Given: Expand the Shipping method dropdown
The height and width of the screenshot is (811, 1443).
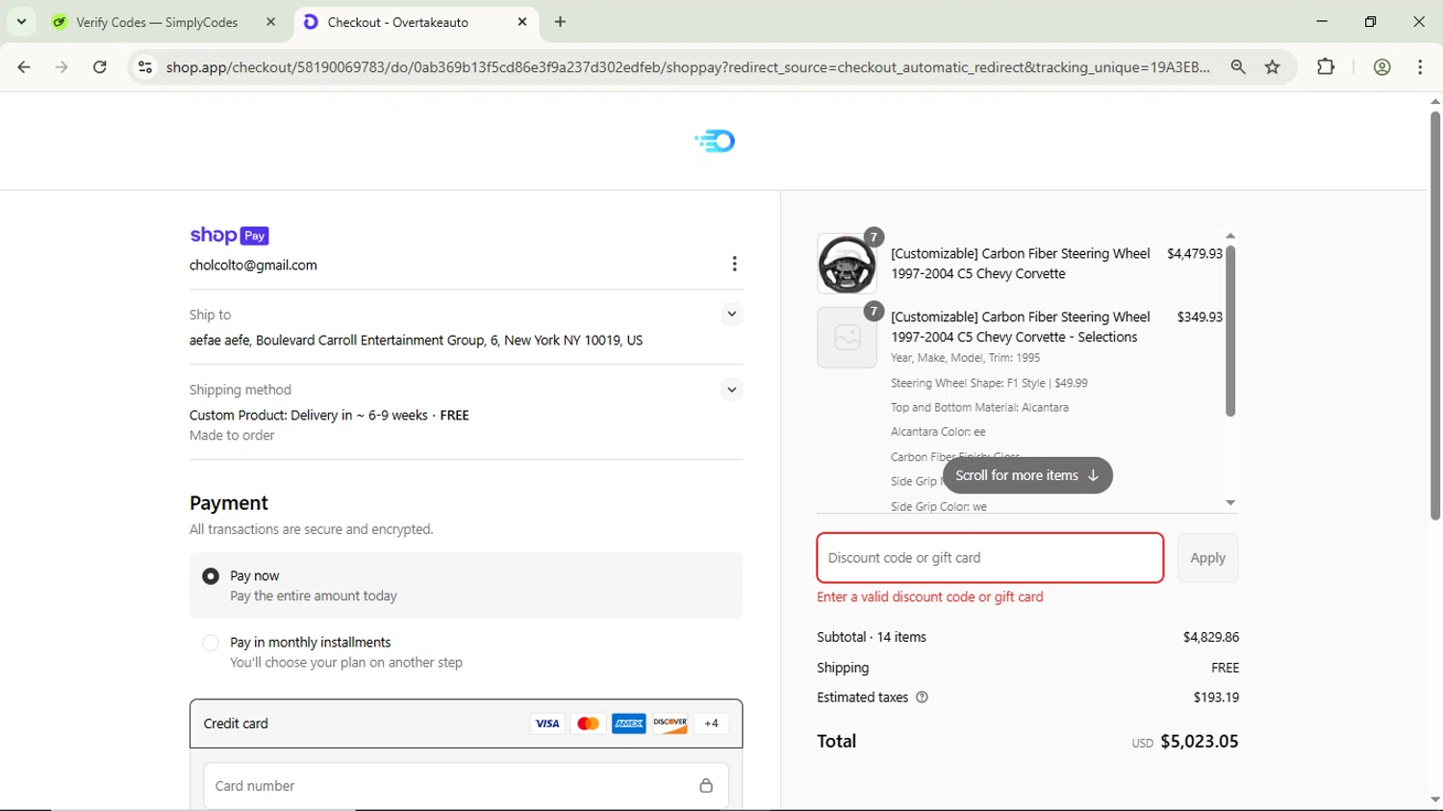Looking at the screenshot, I should click(732, 390).
